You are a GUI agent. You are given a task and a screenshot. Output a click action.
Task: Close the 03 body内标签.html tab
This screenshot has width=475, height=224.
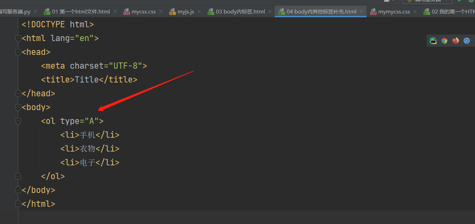270,12
